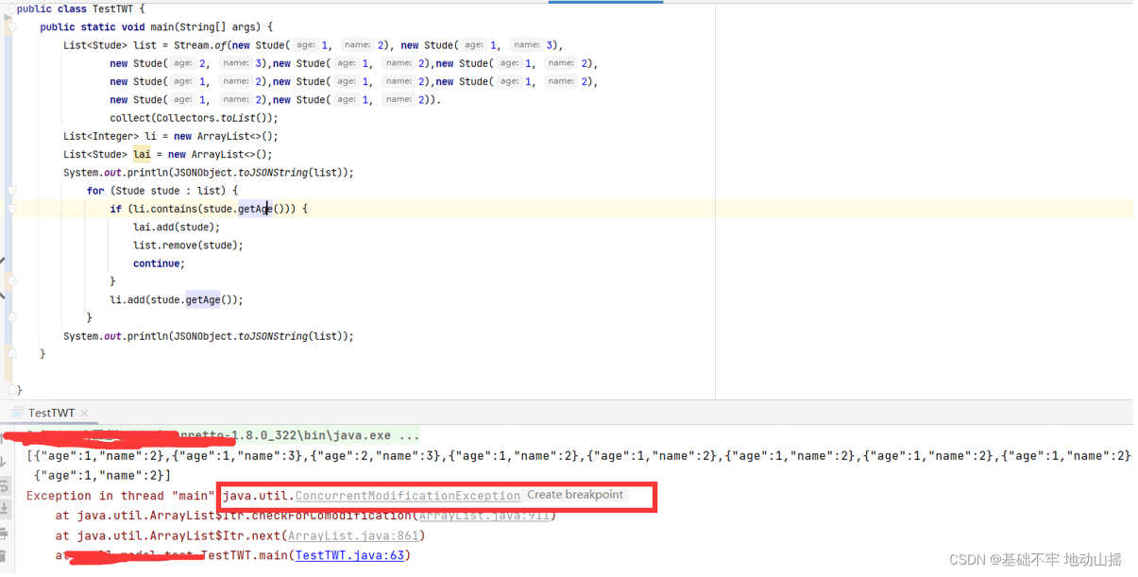Click the 'li.add(stude.getAge());' line
The height and width of the screenshot is (577, 1138).
click(176, 299)
